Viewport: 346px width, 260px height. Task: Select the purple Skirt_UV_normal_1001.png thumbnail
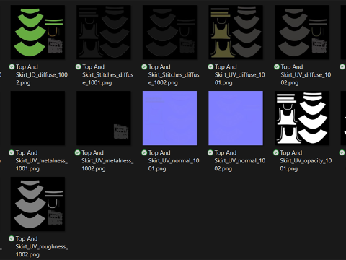[x=169, y=118]
